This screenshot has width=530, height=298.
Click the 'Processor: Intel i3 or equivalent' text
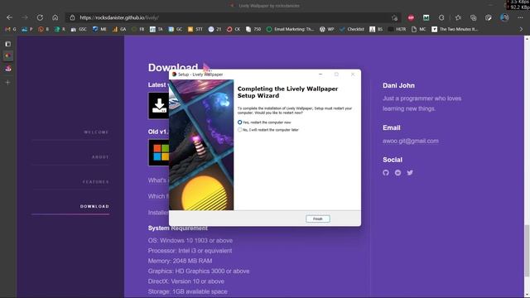tap(190, 251)
